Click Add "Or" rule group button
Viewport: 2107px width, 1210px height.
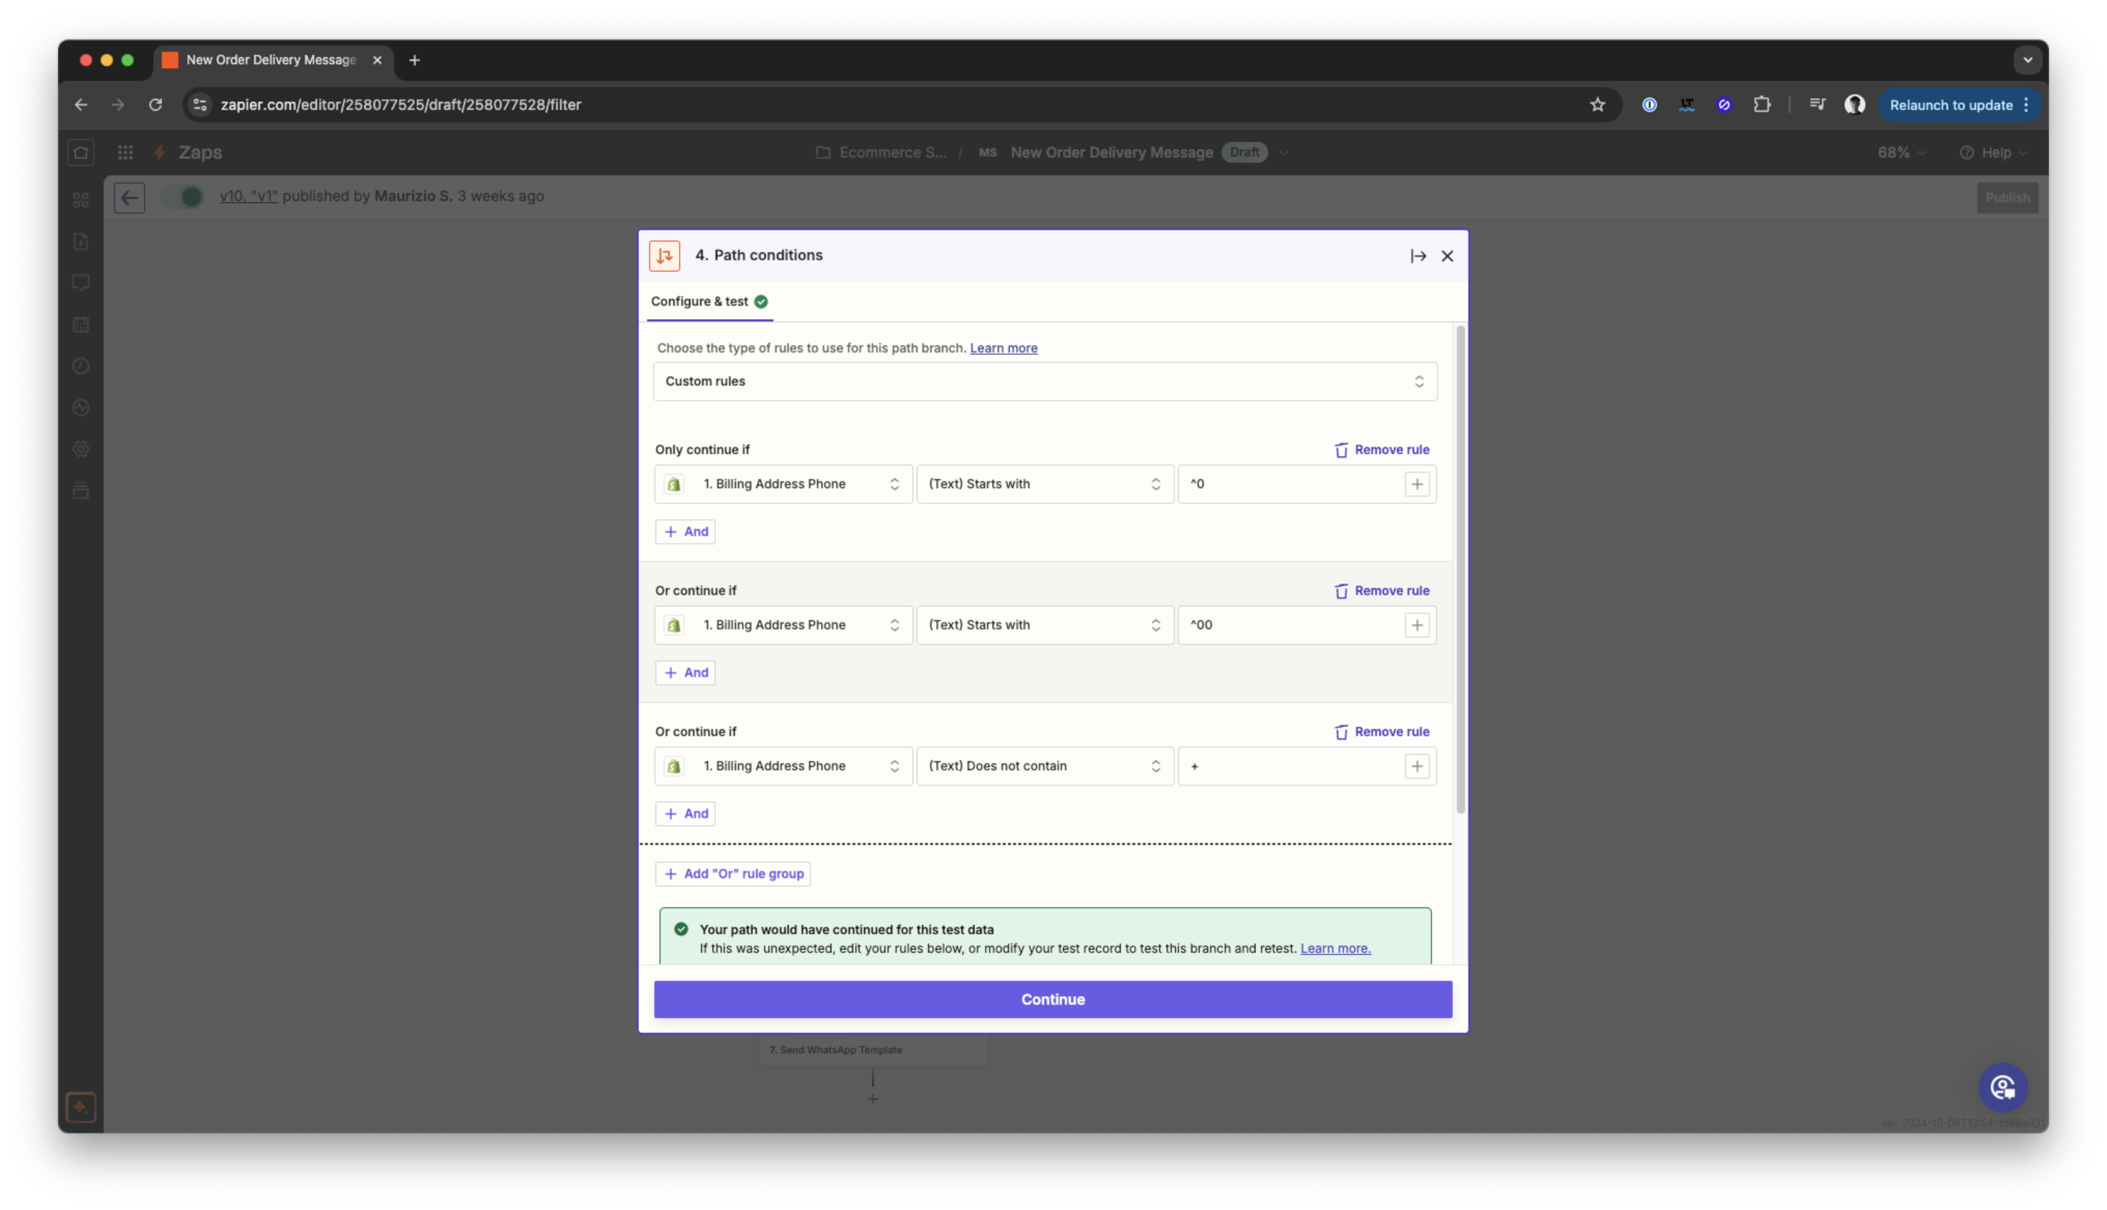(733, 874)
